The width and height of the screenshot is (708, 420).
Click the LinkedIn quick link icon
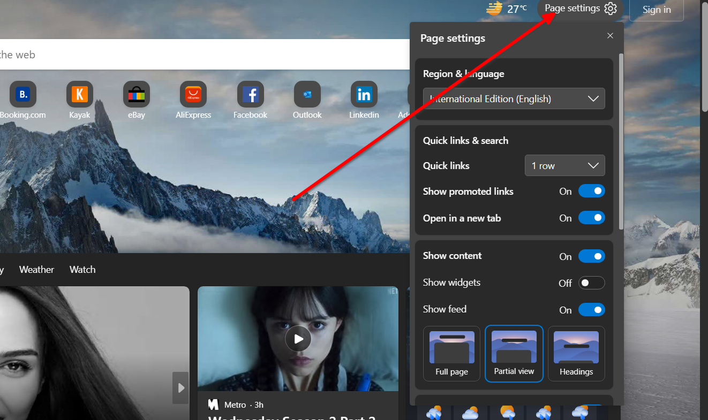364,95
